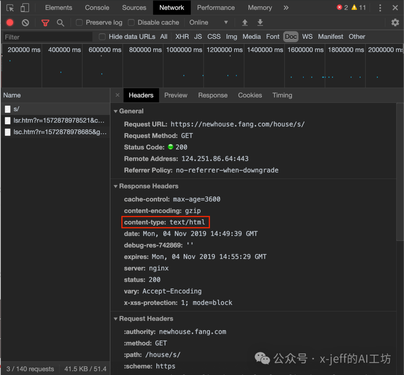The image size is (404, 375).
Task: Filter requests by Media
Action: pyautogui.click(x=251, y=37)
